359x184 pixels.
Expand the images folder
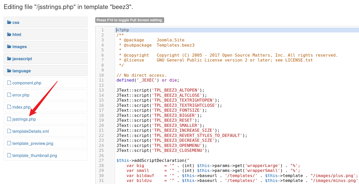(x=20, y=47)
